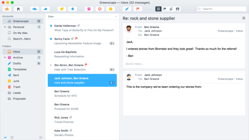Screen dimensions: 249x140
Task: Select the Personal account
Action: coord(23,27)
